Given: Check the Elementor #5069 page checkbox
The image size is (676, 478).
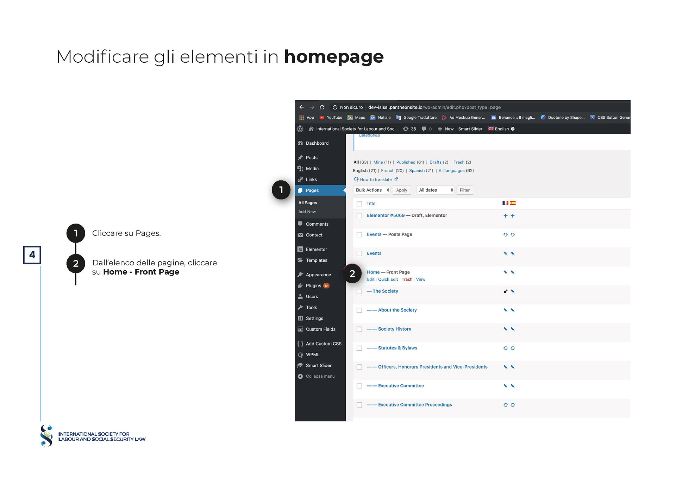Looking at the screenshot, I should click(359, 216).
